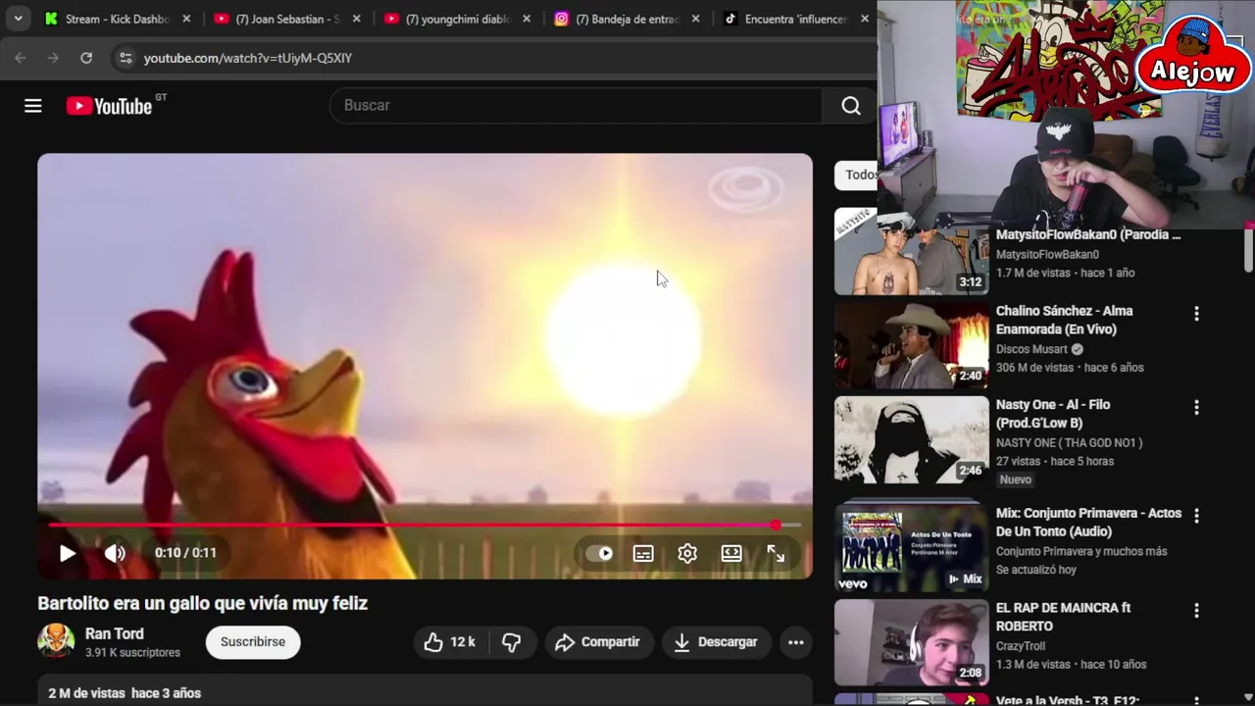Go back with the browser back arrow
Screen dimensions: 1255x706
pyautogui.click(x=21, y=58)
